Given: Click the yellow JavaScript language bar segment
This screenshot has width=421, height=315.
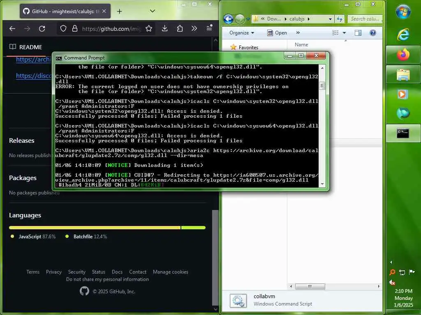Looking at the screenshot, I should (x=95, y=228).
